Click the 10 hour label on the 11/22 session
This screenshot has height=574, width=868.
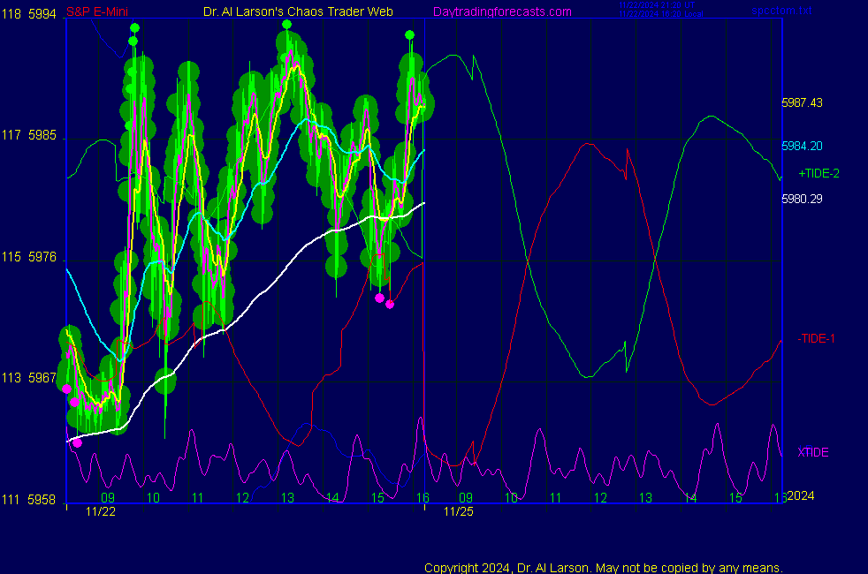[x=153, y=498]
